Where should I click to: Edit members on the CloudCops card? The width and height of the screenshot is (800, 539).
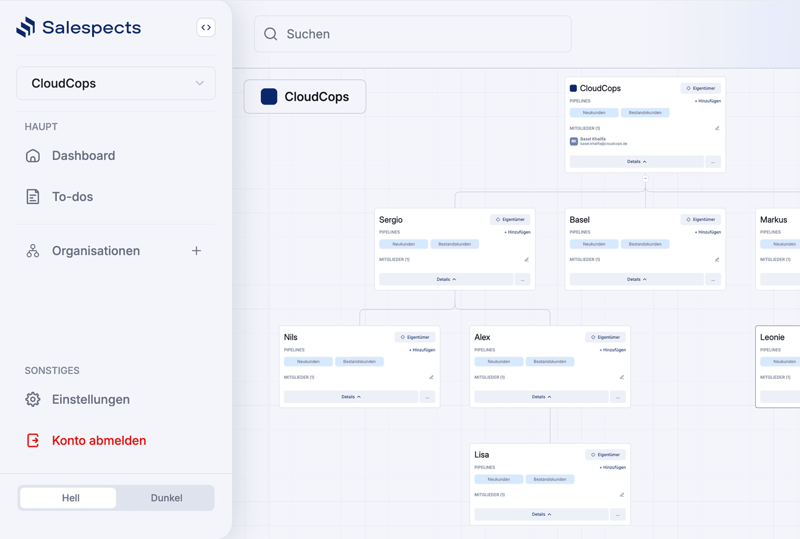(x=717, y=128)
